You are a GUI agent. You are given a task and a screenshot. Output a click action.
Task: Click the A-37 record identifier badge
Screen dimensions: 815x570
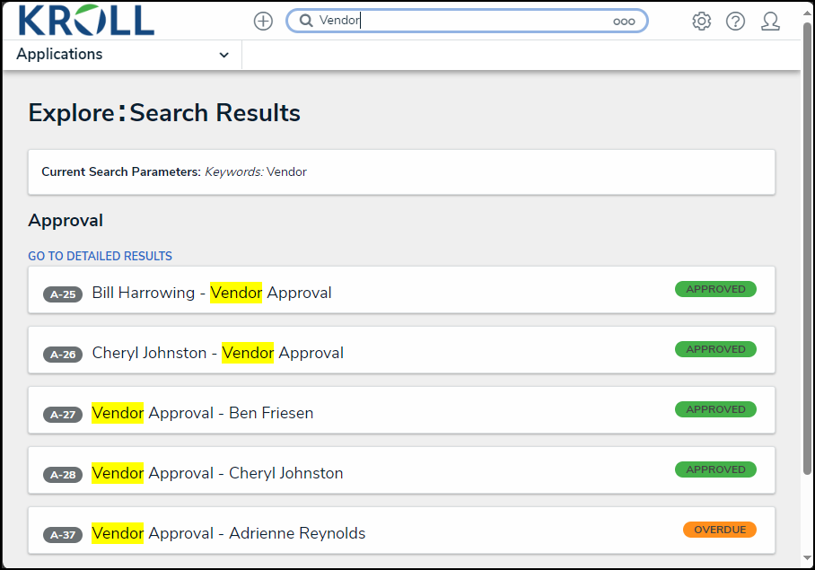(62, 533)
